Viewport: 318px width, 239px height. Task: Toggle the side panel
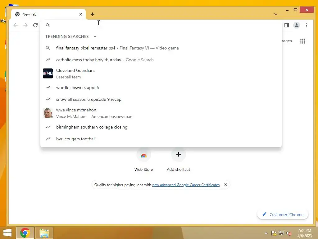287,25
